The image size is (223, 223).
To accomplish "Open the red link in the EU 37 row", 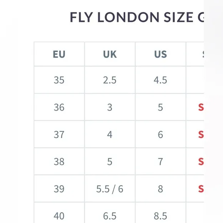I will click(x=201, y=135).
